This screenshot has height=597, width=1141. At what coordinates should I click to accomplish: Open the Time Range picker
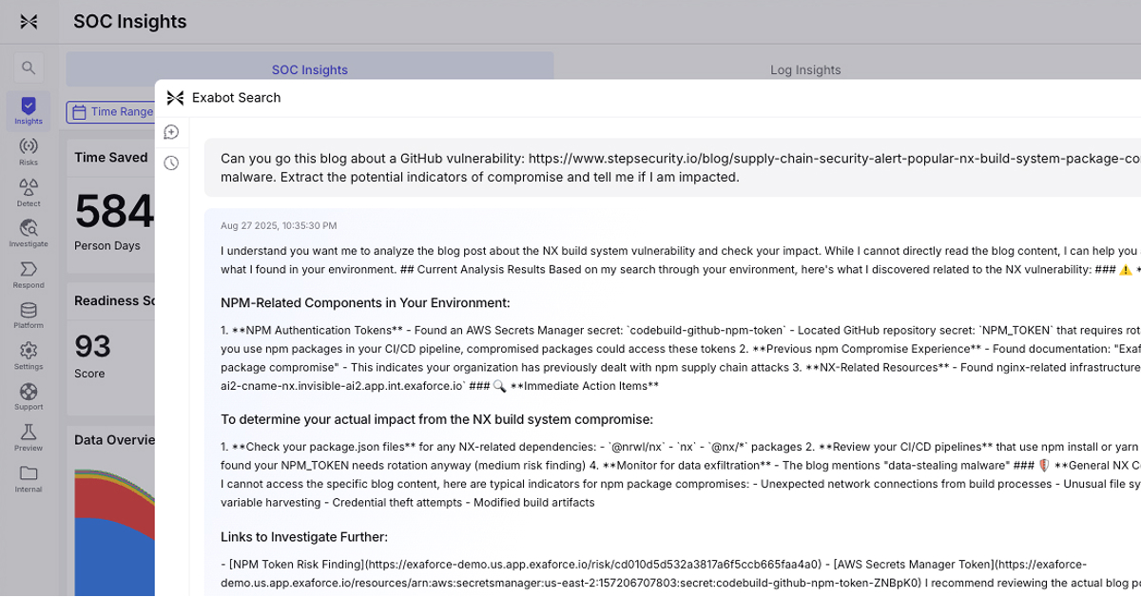pos(110,112)
